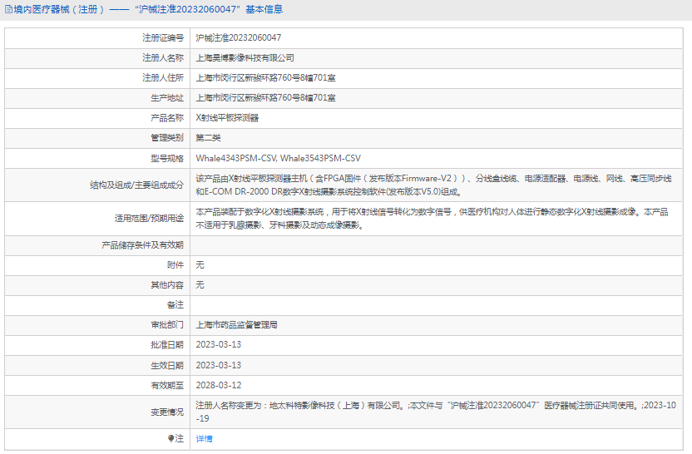Select the 变更情况 change record text
Image resolution: width=692 pixels, height=454 pixels.
(x=436, y=412)
